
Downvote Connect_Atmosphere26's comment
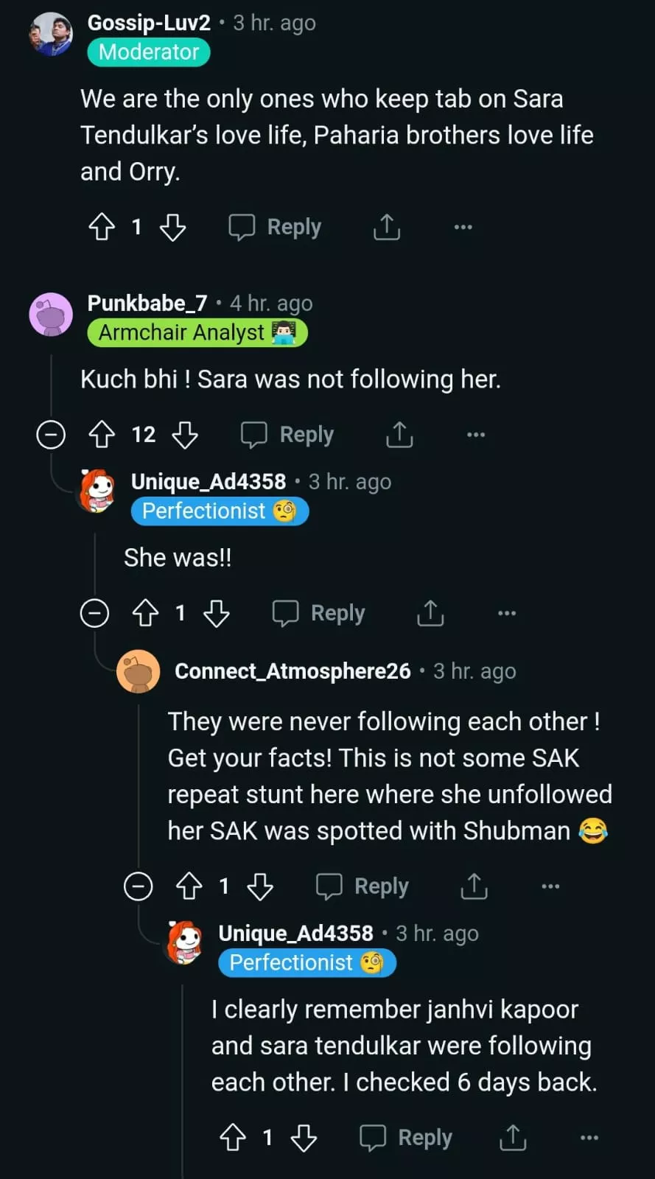(x=260, y=886)
